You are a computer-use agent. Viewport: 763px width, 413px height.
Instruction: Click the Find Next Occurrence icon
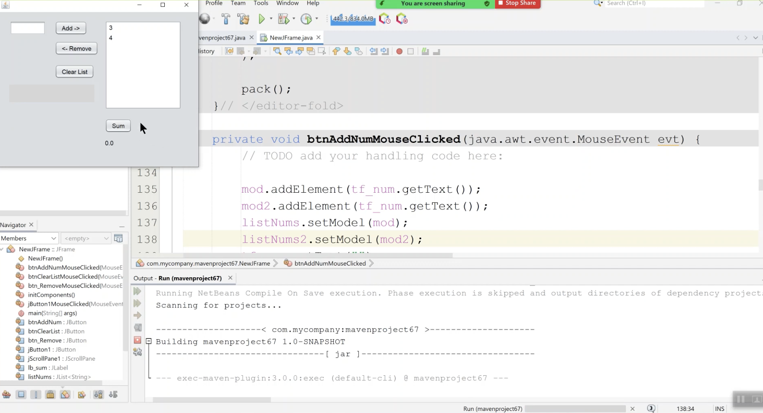click(299, 51)
